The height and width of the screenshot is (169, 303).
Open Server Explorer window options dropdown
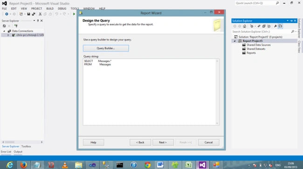point(34,20)
